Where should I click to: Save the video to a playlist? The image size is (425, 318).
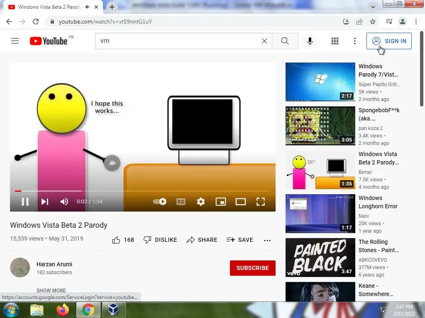[x=239, y=240]
